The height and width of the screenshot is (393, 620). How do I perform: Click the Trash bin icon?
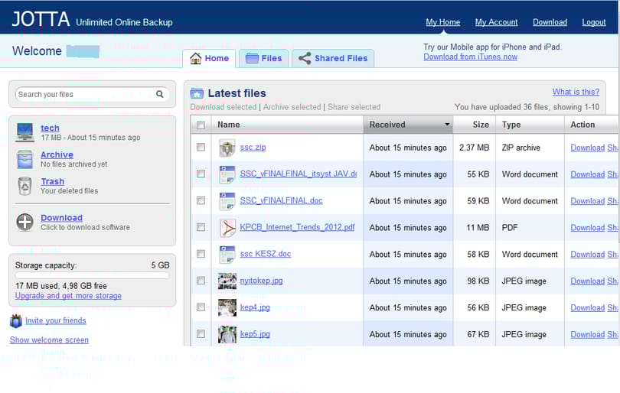pos(25,186)
